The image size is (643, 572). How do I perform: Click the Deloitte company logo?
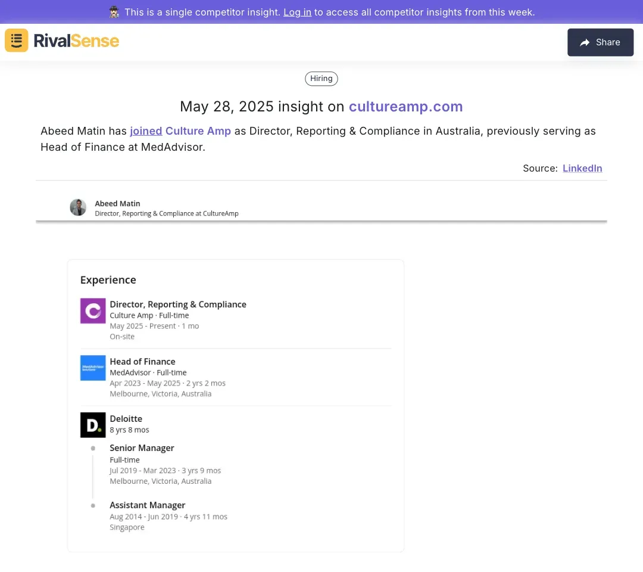[93, 425]
